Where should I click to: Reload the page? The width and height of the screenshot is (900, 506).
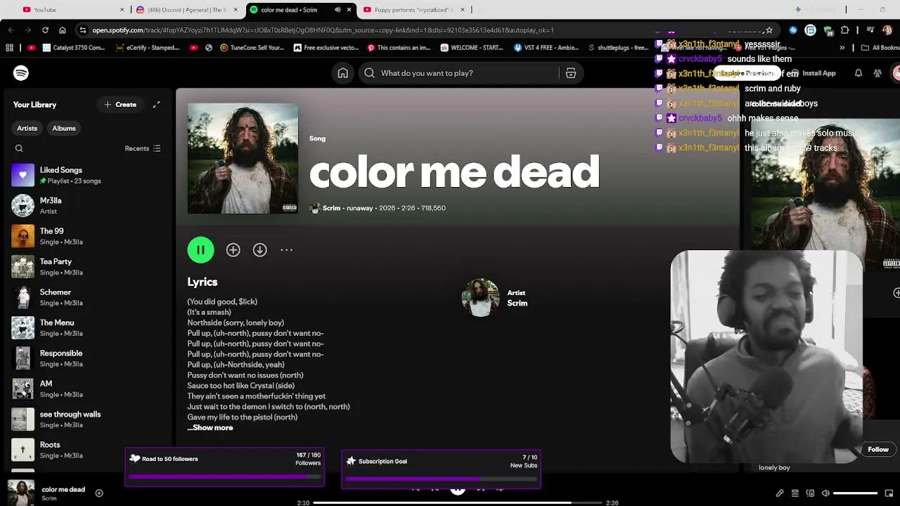45,30
